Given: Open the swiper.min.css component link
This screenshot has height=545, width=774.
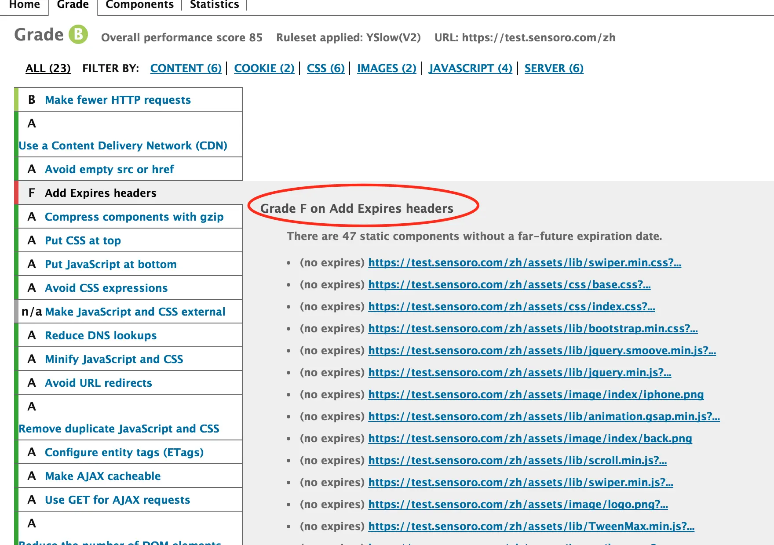Looking at the screenshot, I should [525, 262].
